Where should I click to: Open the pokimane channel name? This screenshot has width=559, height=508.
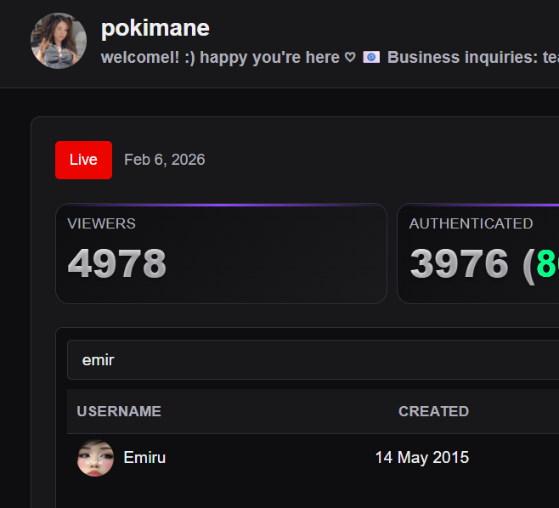click(155, 28)
